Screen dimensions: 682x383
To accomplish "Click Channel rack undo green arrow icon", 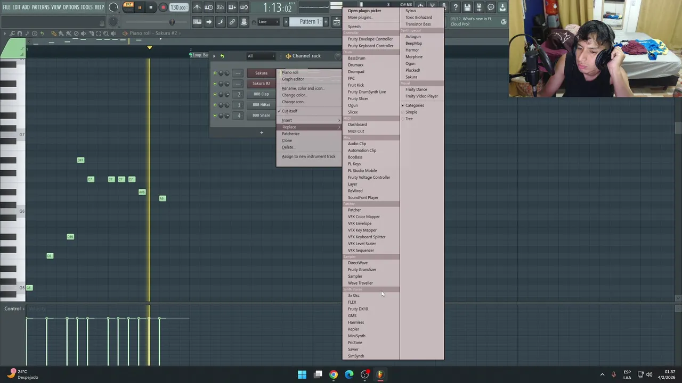I will point(222,56).
